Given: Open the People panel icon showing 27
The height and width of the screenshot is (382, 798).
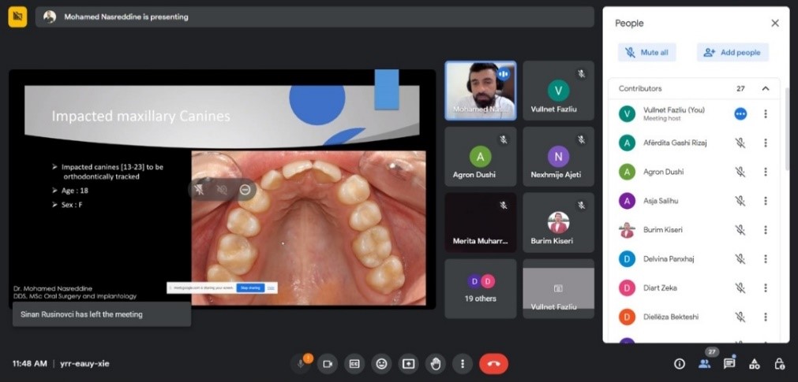Looking at the screenshot, I should (x=704, y=363).
